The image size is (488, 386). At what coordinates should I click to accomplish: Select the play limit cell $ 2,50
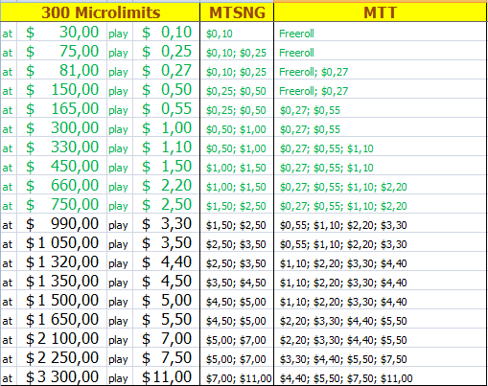(x=166, y=204)
